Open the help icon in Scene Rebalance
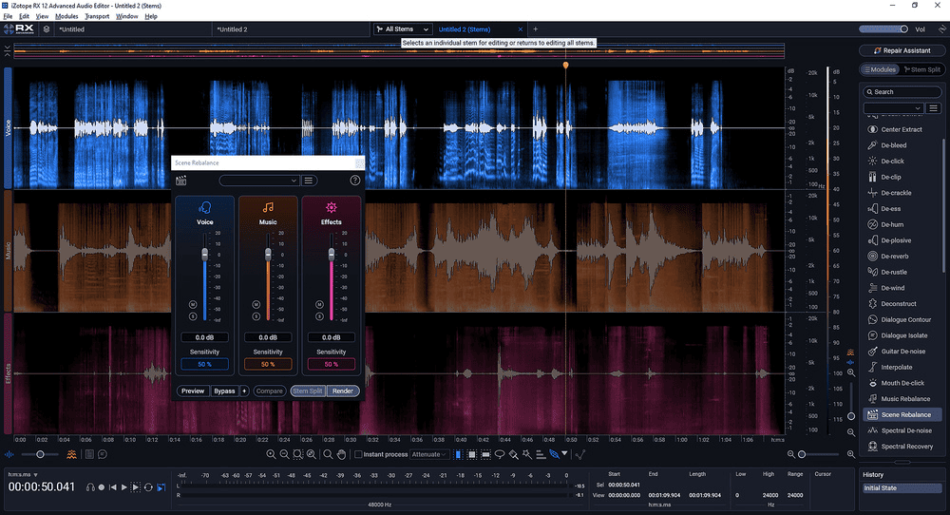Image resolution: width=950 pixels, height=515 pixels. pos(355,181)
